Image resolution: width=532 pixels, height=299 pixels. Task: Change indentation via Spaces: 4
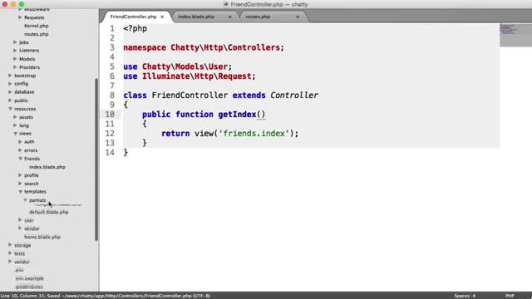coord(465,296)
